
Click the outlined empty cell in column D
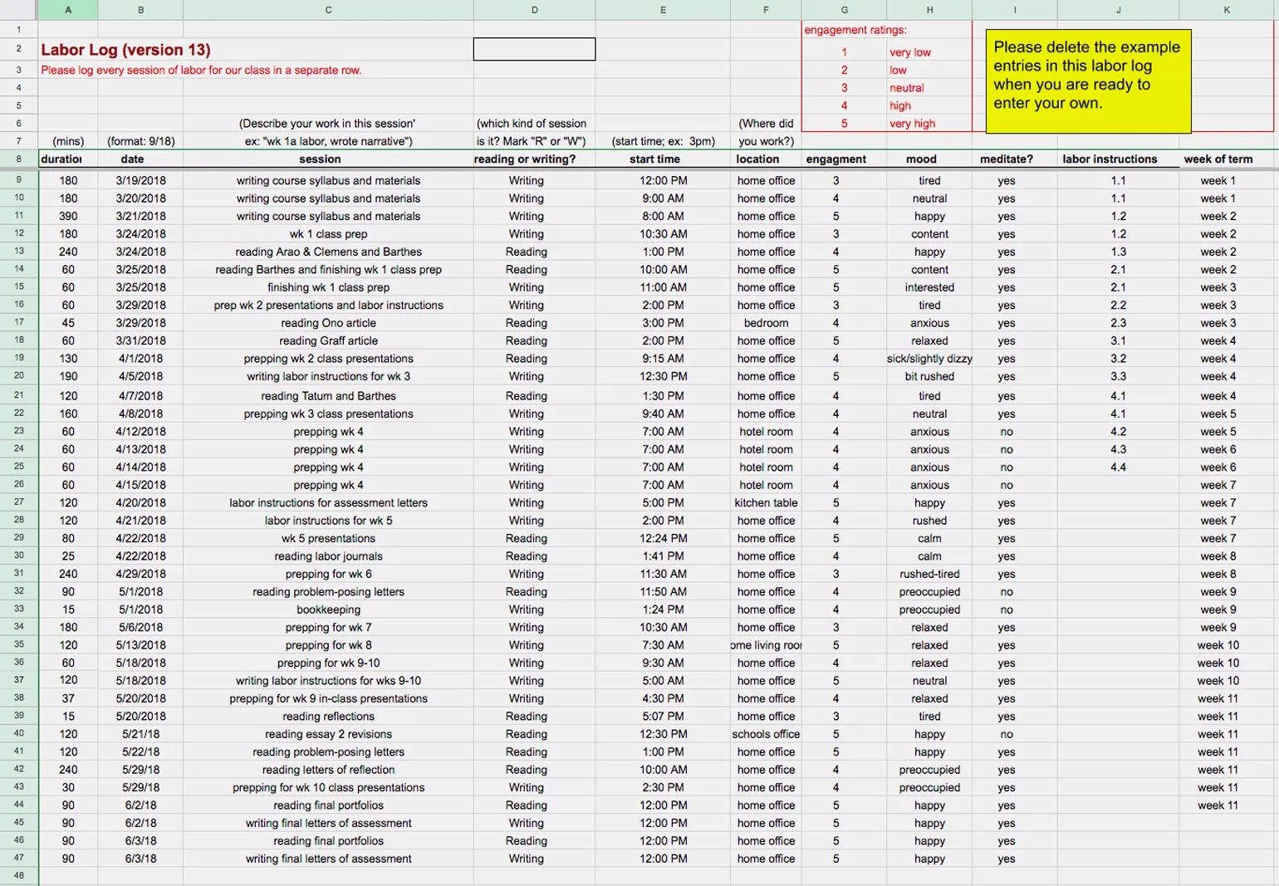click(x=534, y=49)
